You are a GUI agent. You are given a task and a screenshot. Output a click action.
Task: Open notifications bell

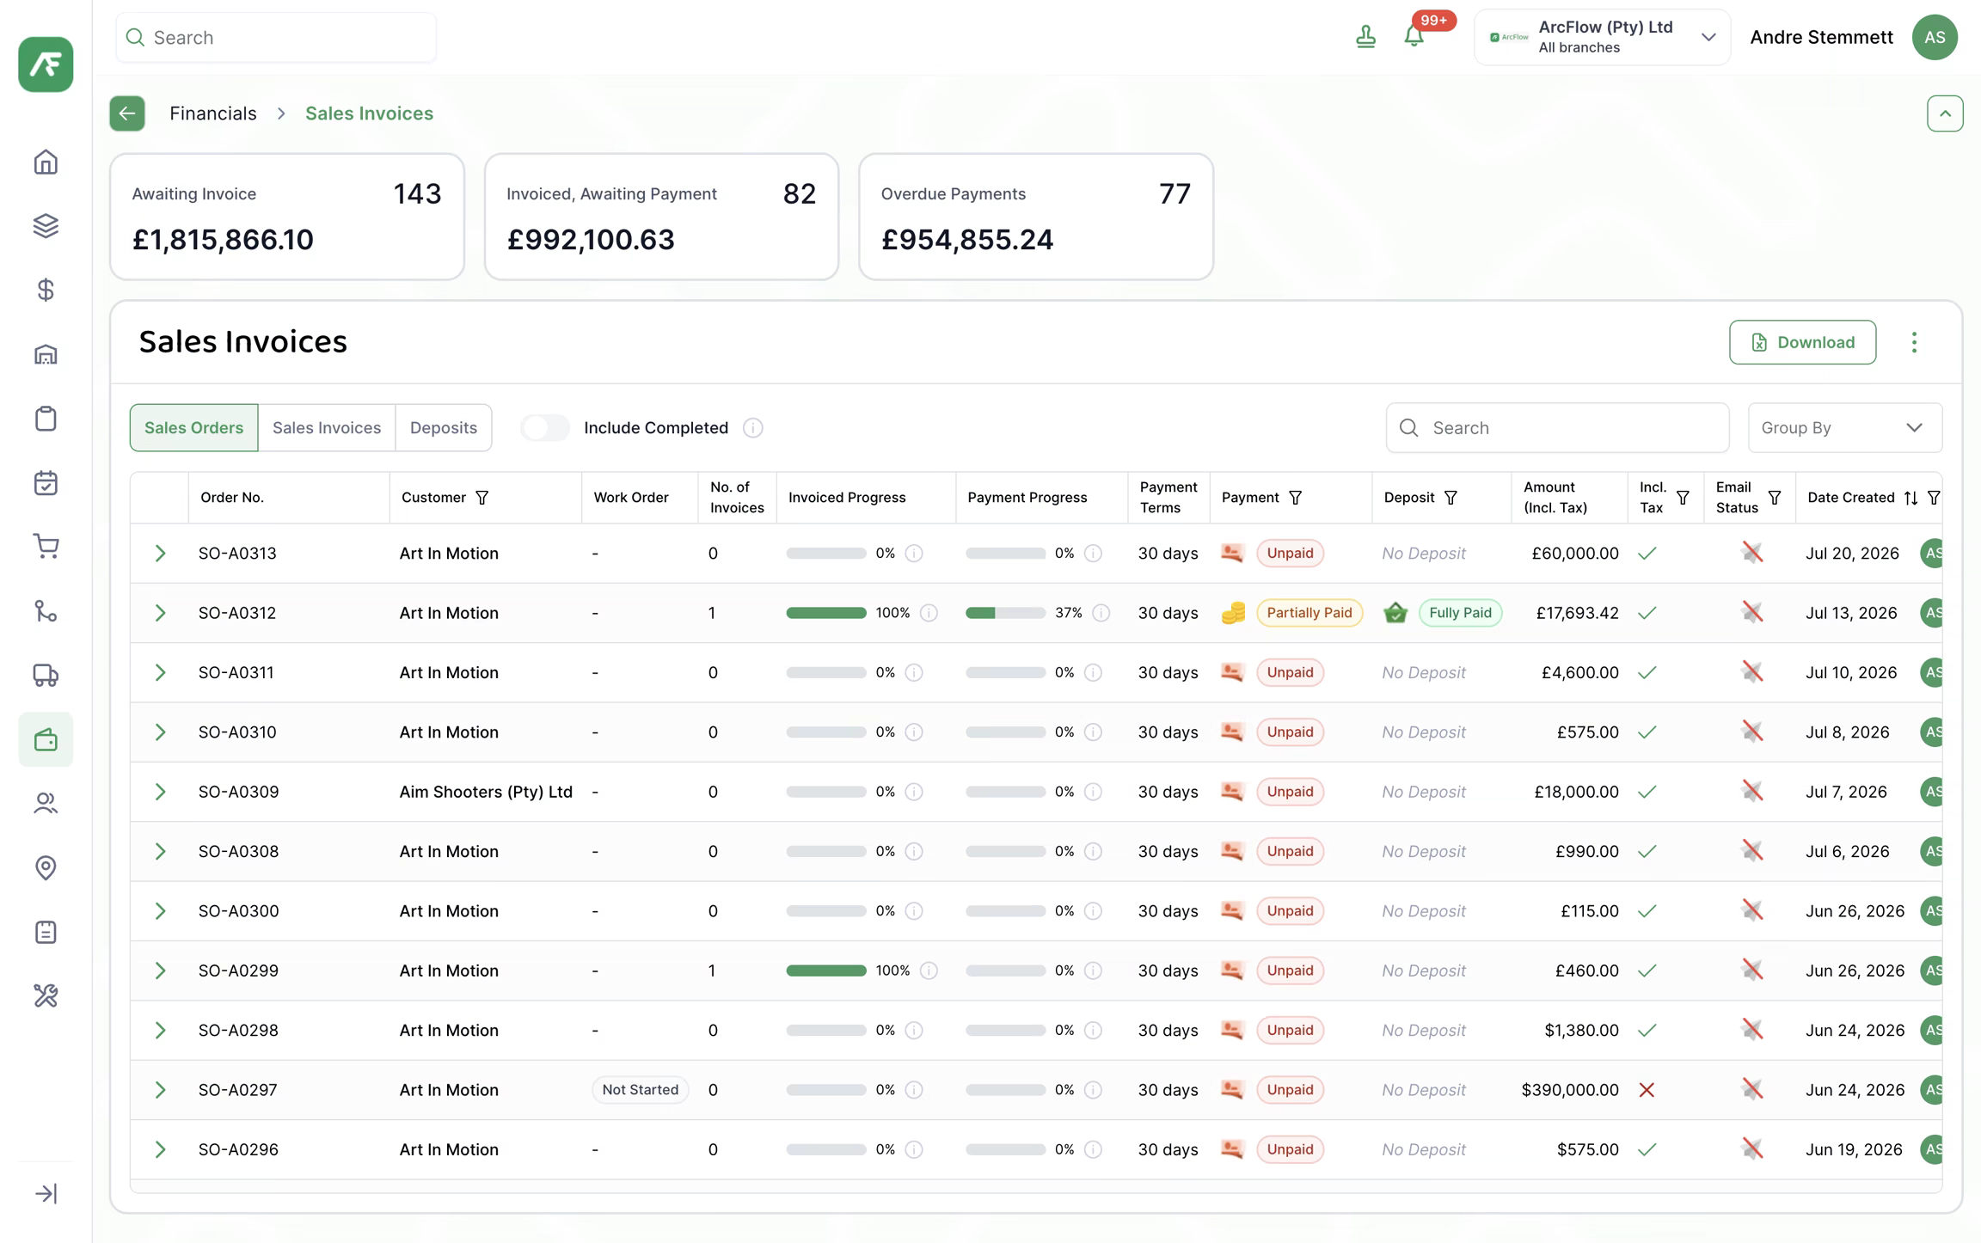(x=1414, y=37)
